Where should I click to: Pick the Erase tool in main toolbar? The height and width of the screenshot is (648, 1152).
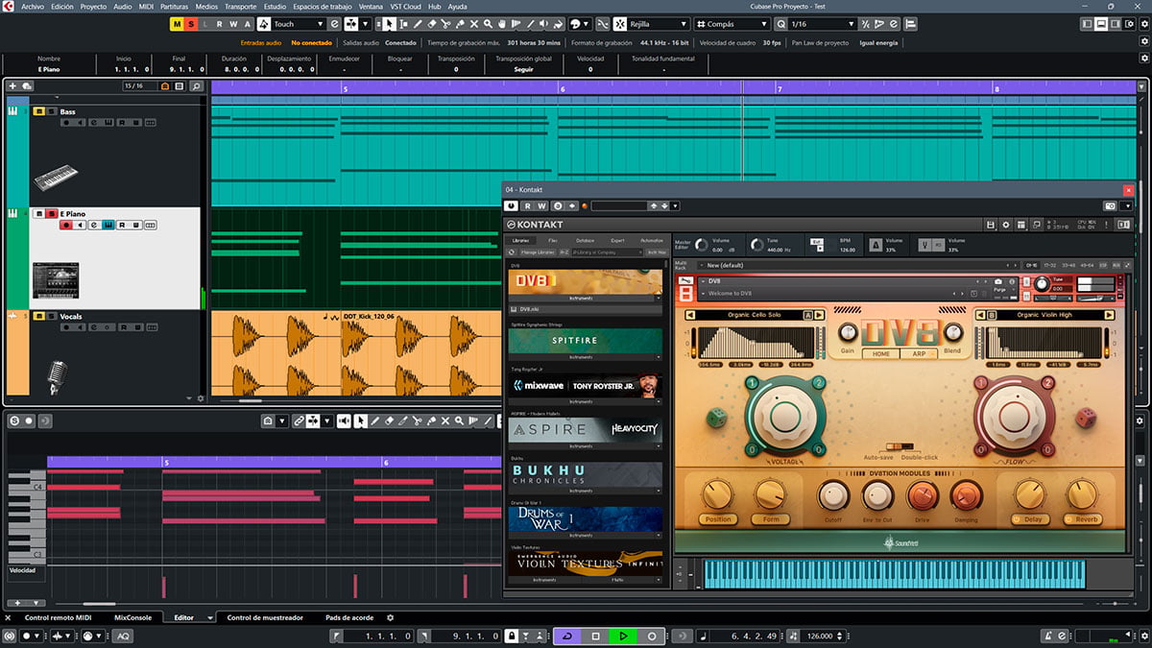(x=431, y=23)
